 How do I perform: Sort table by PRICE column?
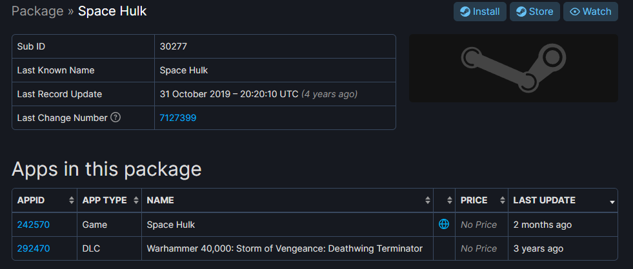click(480, 200)
